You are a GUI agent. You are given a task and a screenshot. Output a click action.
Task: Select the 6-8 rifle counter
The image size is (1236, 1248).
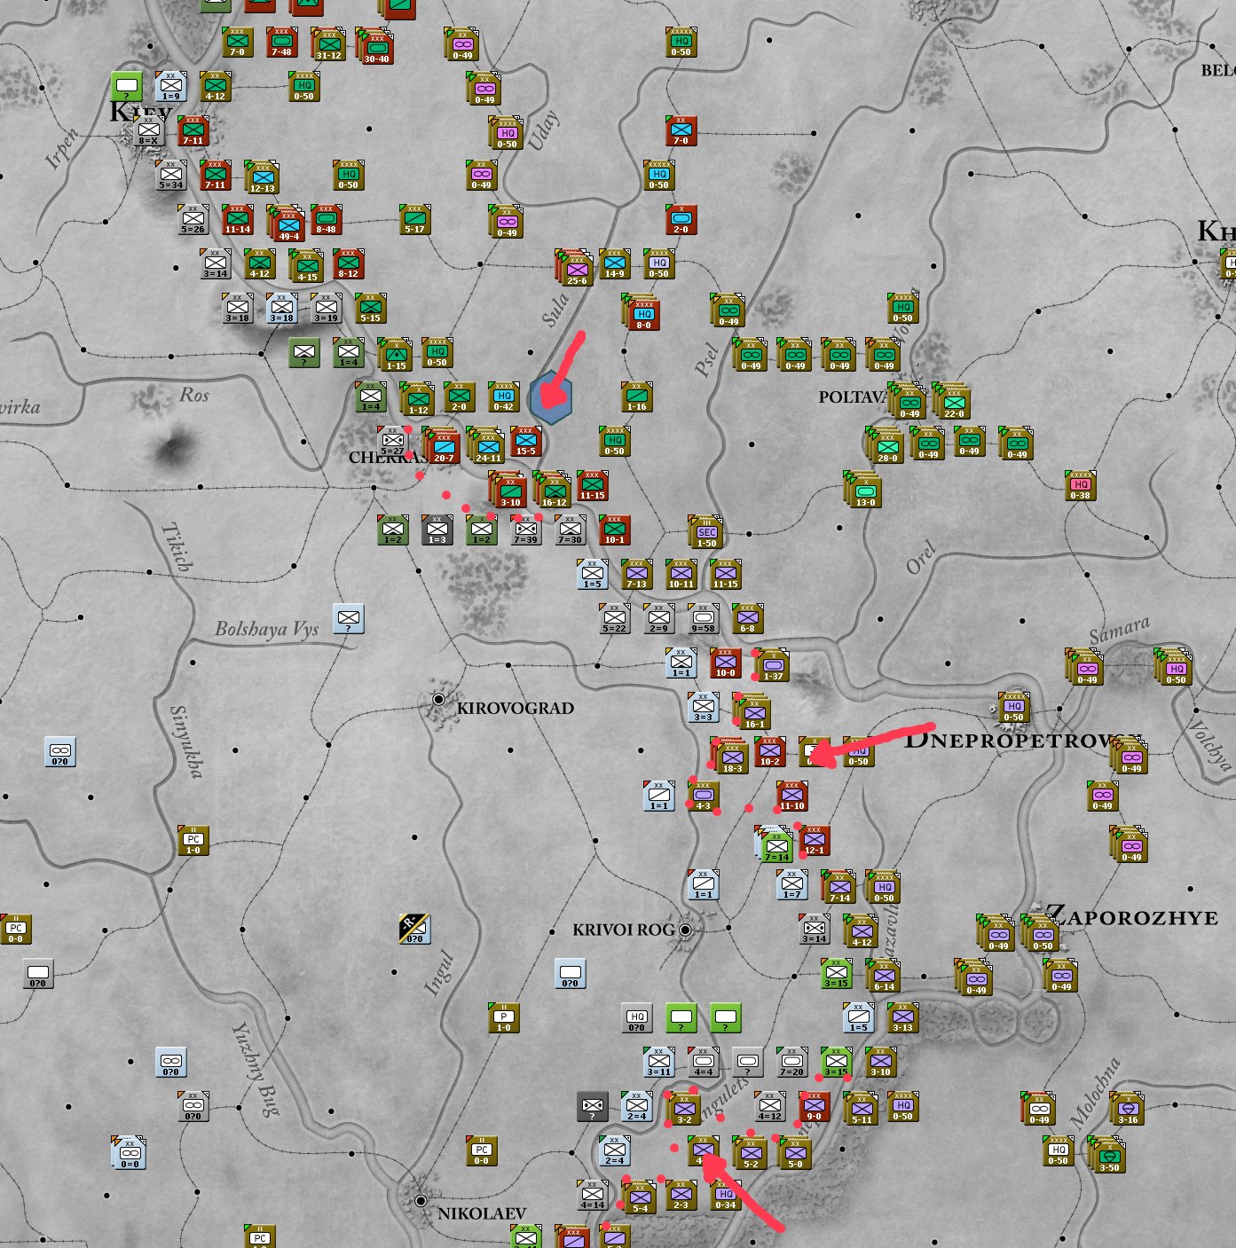pyautogui.click(x=748, y=619)
